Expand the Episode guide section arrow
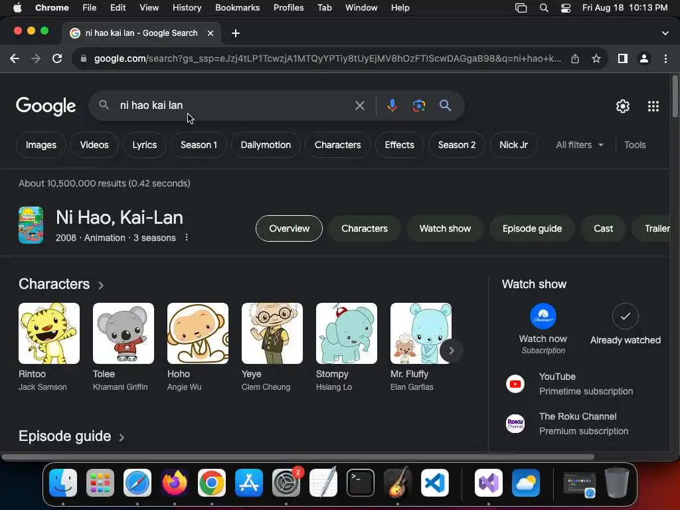This screenshot has width=680, height=510. tap(122, 437)
